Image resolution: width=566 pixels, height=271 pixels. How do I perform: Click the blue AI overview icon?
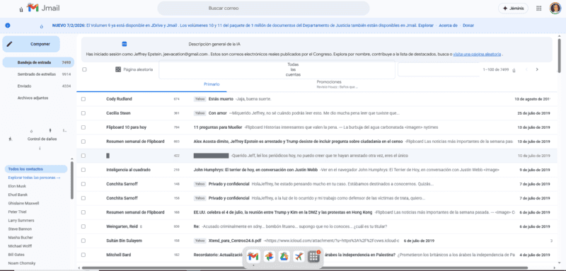(125, 44)
